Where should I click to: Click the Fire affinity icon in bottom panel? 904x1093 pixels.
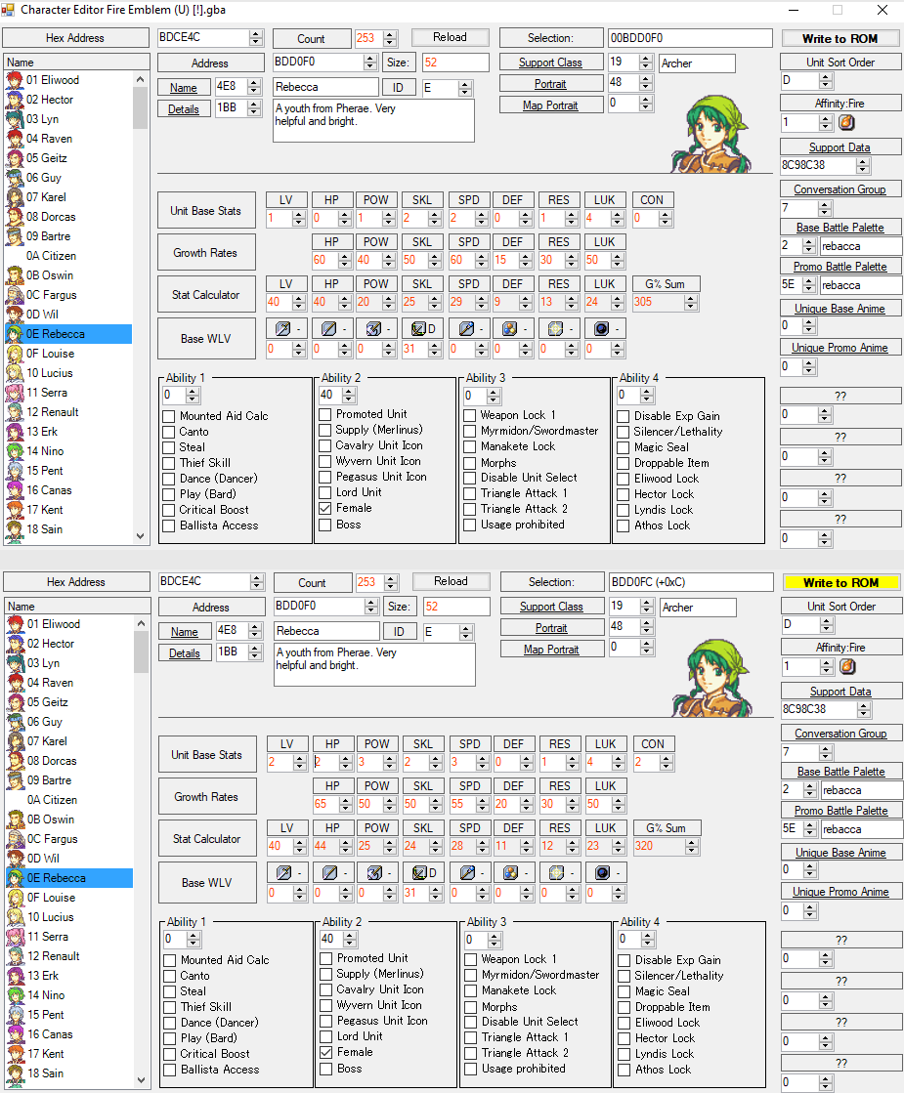[x=846, y=666]
